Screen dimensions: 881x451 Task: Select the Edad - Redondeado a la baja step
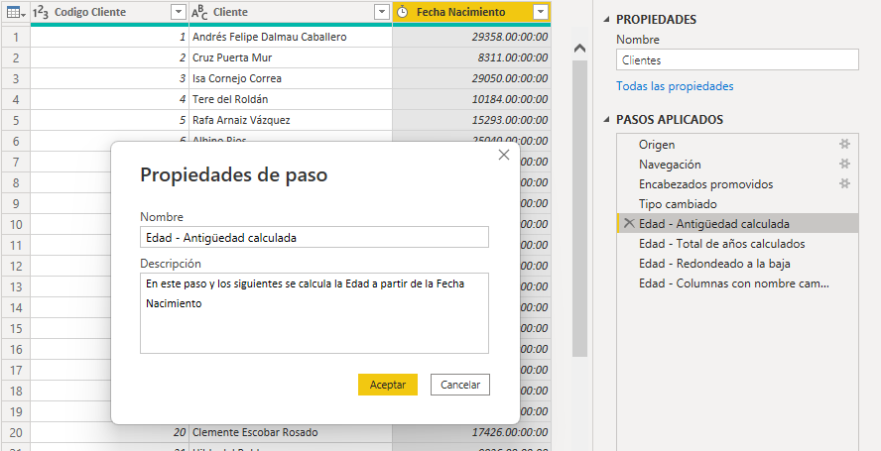[x=737, y=263]
